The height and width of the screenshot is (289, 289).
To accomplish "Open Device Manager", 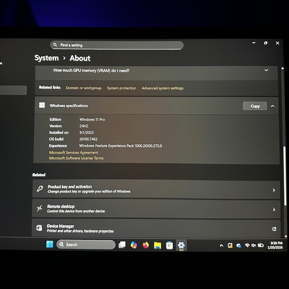I will point(156,228).
